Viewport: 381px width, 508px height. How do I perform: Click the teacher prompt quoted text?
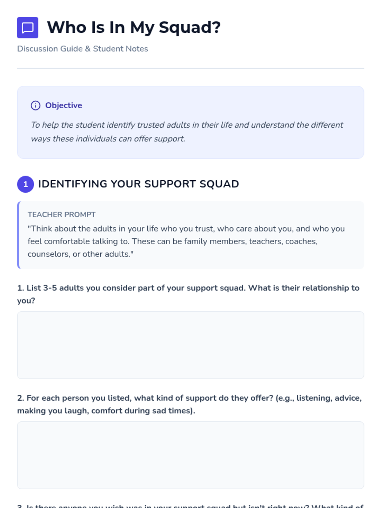(x=186, y=241)
